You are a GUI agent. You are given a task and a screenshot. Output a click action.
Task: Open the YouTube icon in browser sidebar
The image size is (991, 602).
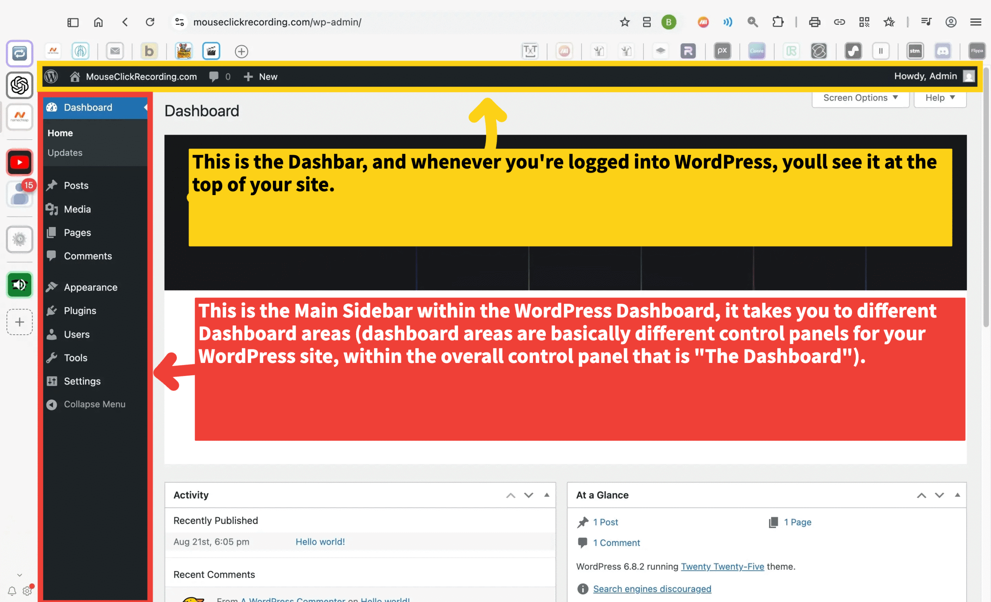point(19,162)
